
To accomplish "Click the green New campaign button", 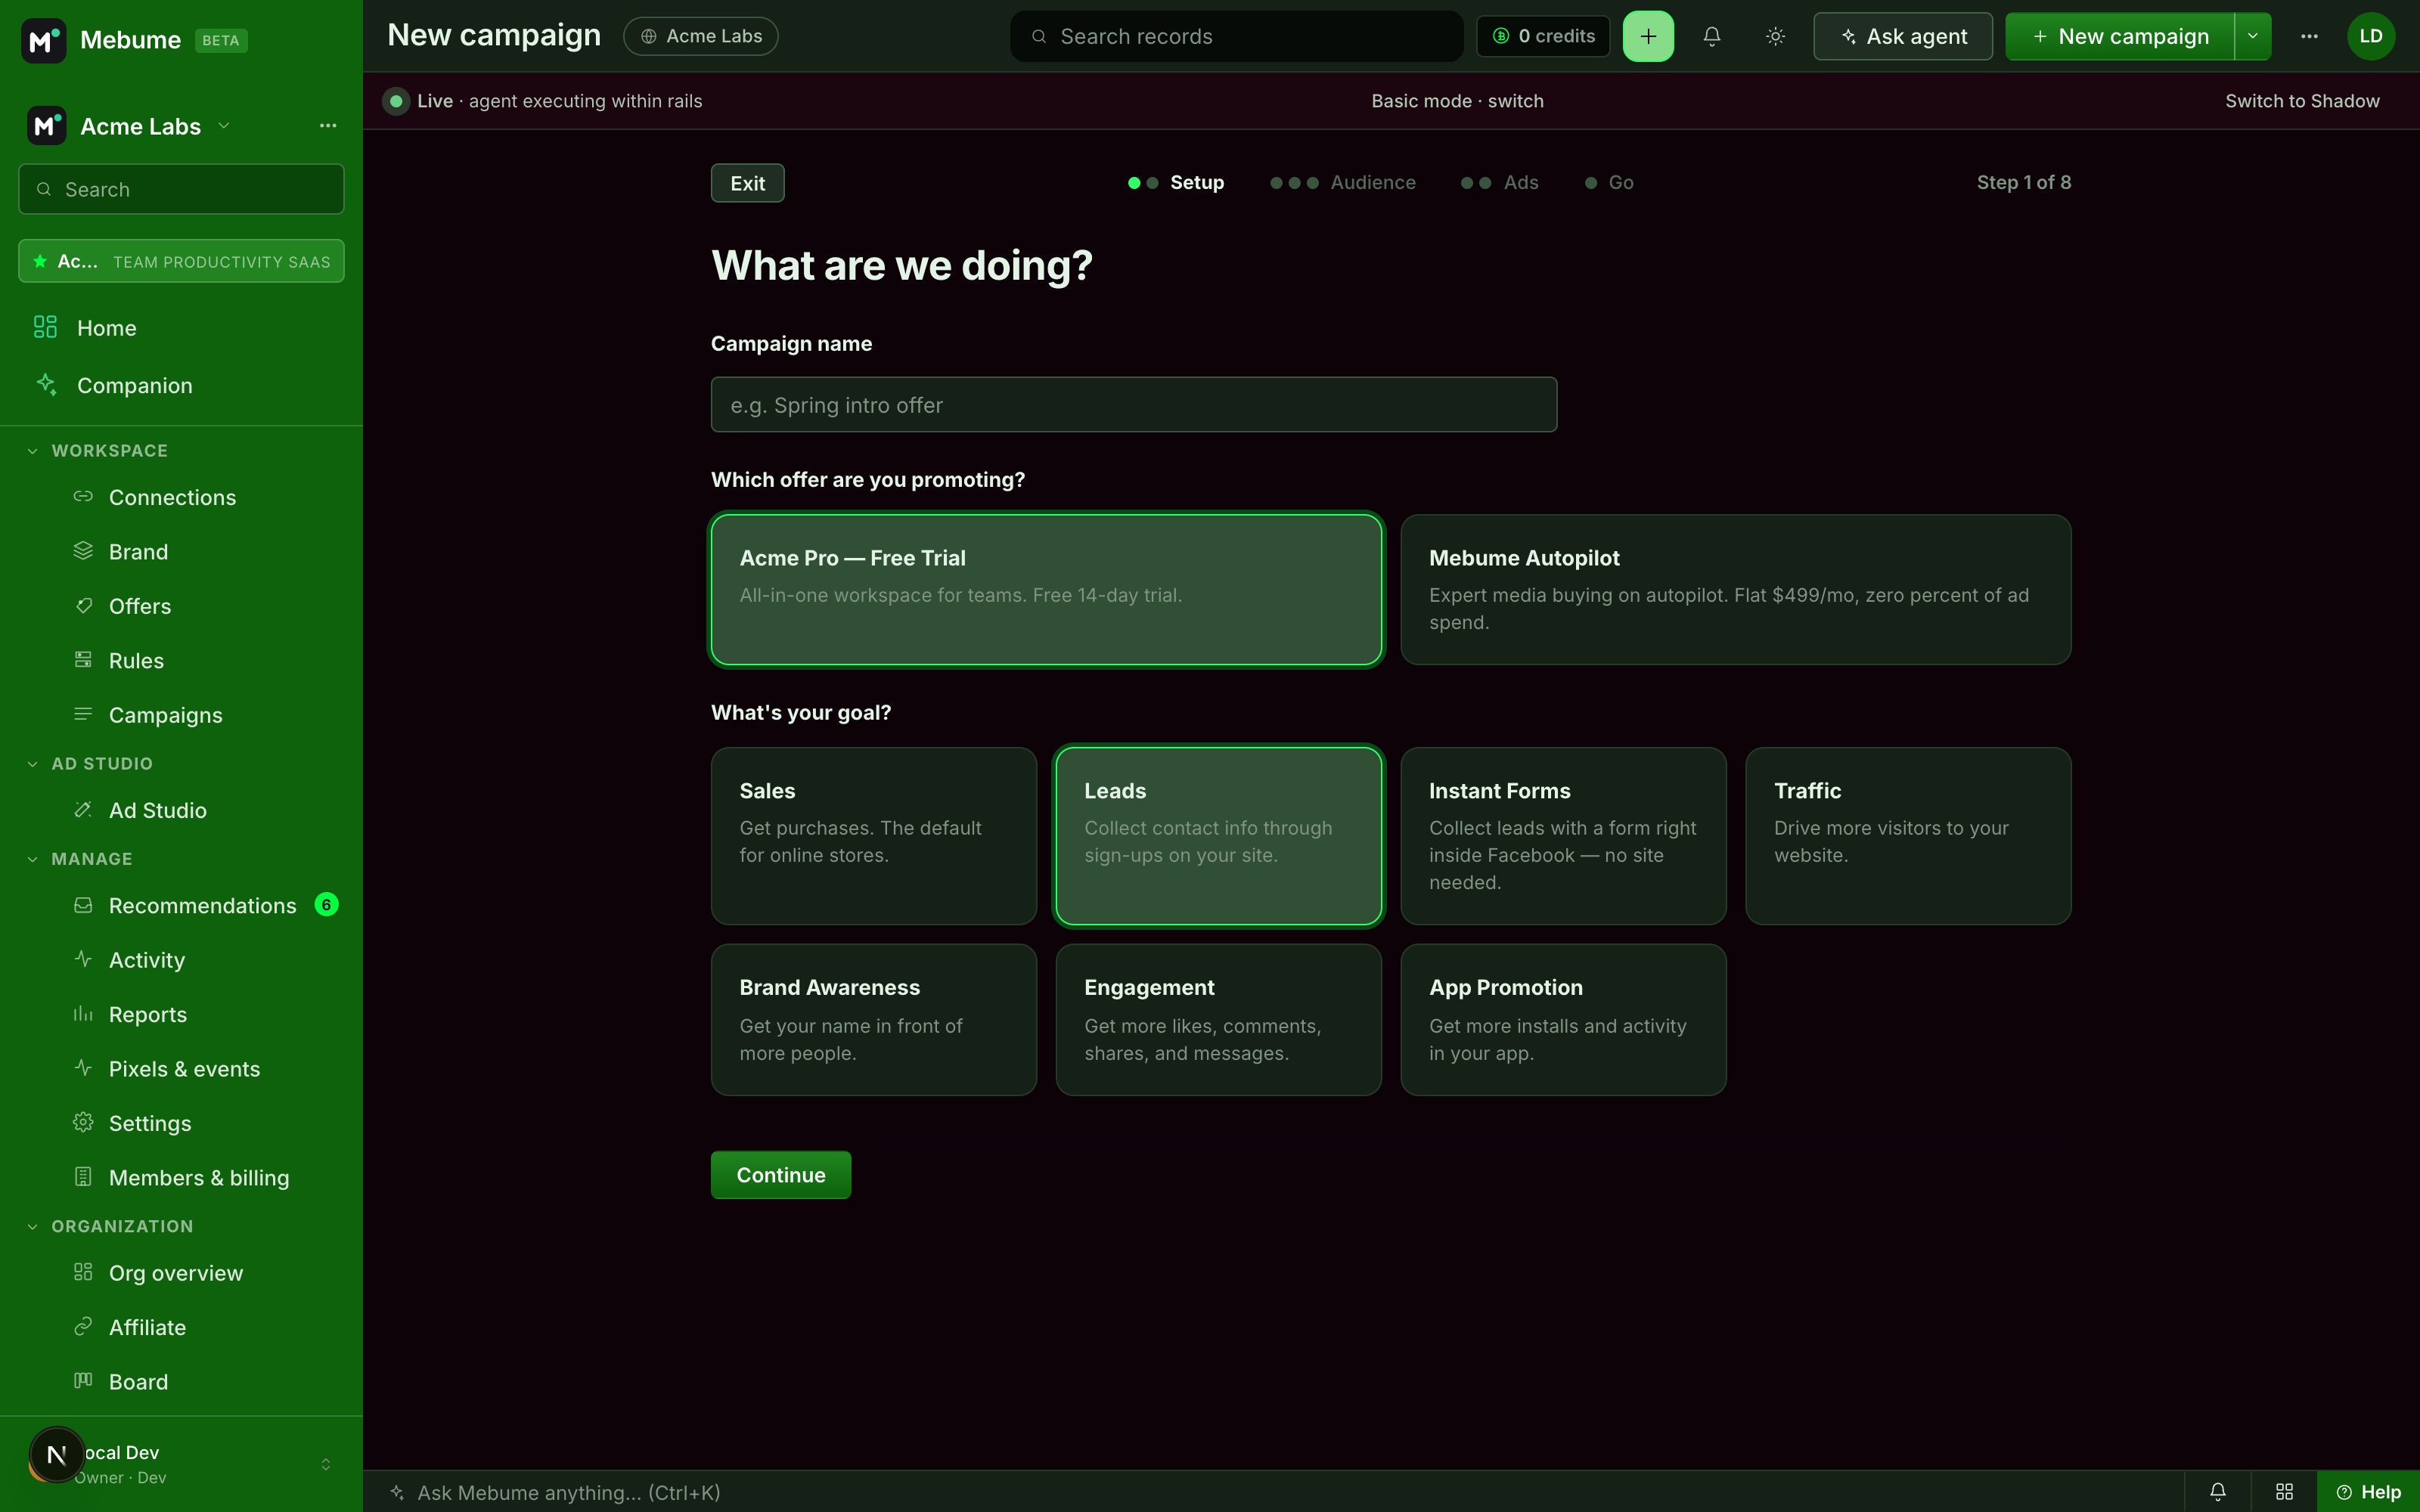I will point(2120,36).
